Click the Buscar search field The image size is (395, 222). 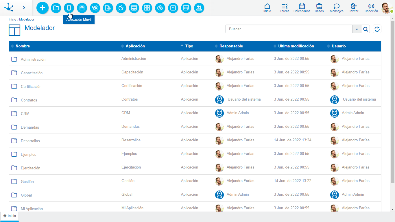click(x=289, y=29)
